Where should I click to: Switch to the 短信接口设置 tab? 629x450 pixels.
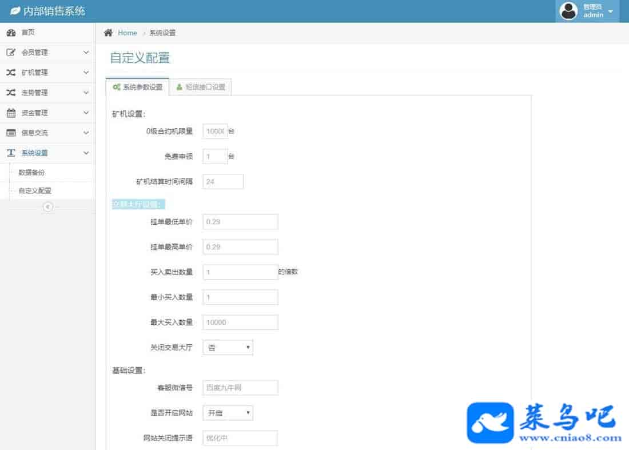coord(201,87)
